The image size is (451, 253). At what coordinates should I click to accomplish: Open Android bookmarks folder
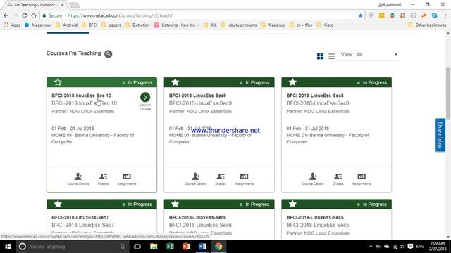66,25
